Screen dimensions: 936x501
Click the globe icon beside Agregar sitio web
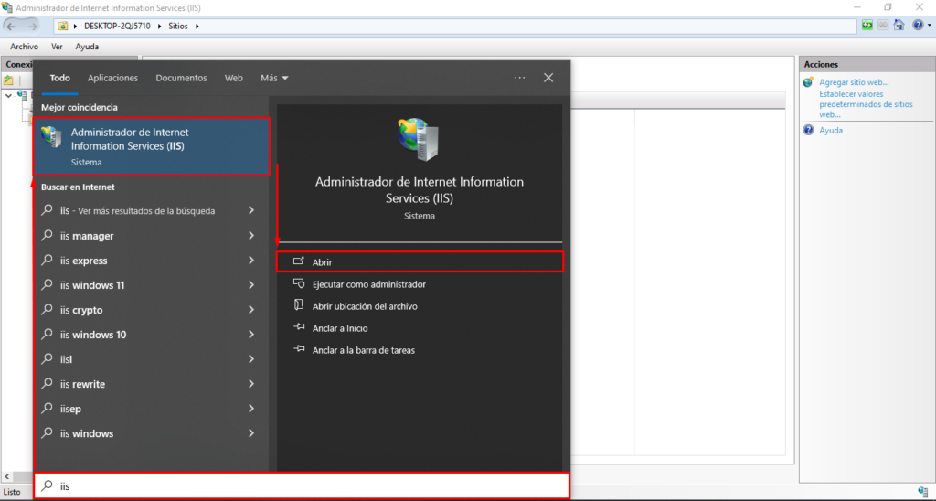(808, 82)
